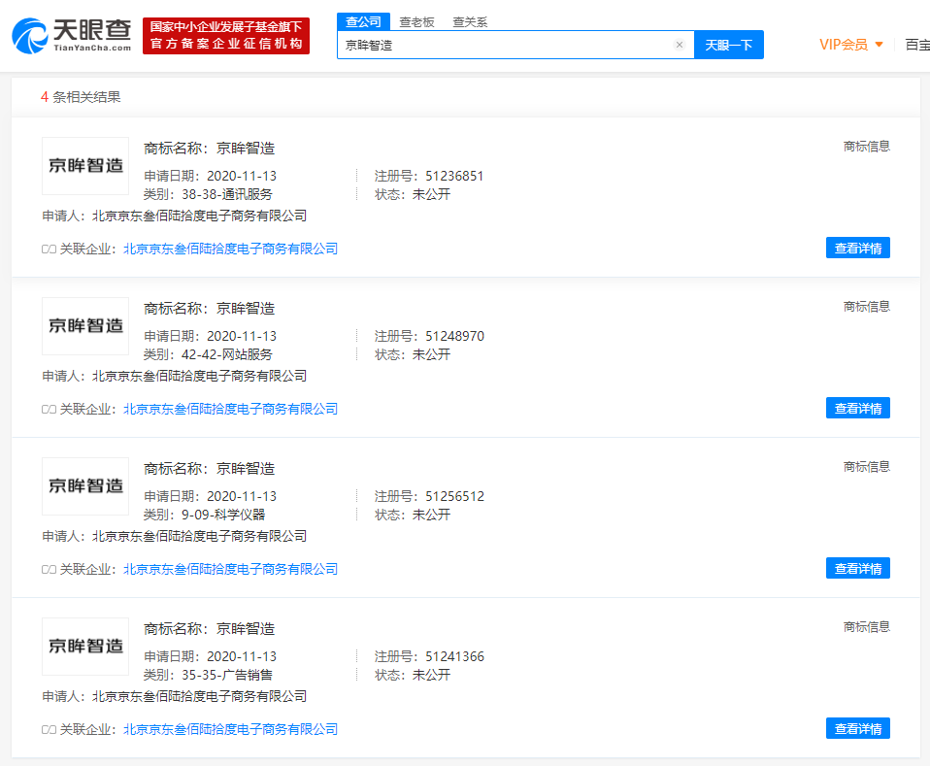Viewport: 930px width, 766px height.
Task: Click link icon beside 关联企业 in 网站服务 result
Action: (49, 410)
